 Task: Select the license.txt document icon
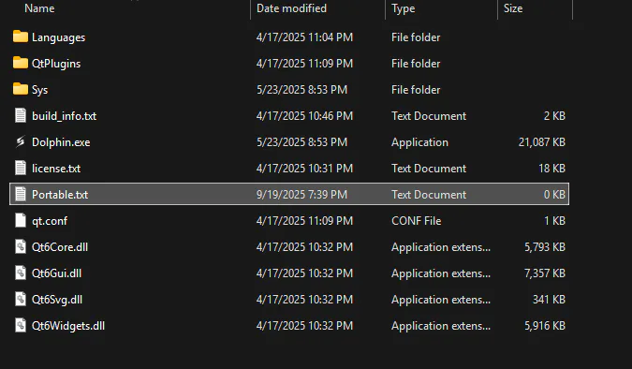point(21,168)
